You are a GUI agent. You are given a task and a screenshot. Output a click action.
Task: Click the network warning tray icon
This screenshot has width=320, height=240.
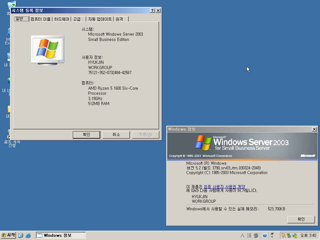(x=294, y=236)
